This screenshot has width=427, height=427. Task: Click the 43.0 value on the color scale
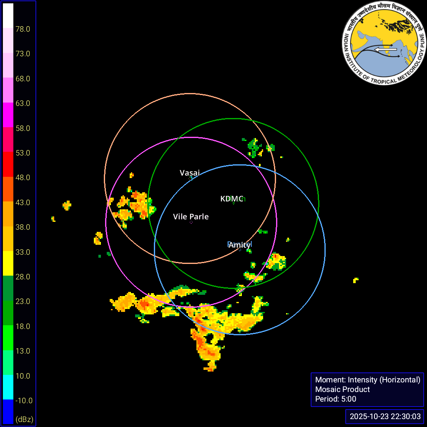pyautogui.click(x=23, y=203)
